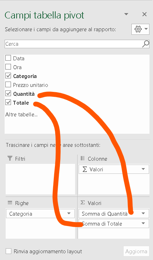Image resolution: width=153 pixels, height=260 pixels.
Task: Click the Aggiorna button
Action: (x=136, y=251)
